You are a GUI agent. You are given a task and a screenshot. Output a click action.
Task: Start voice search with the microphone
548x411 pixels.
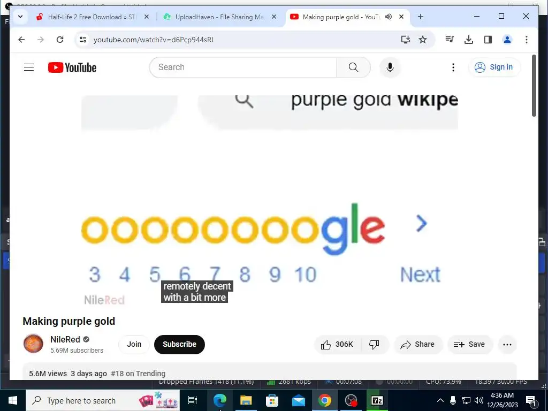click(390, 67)
